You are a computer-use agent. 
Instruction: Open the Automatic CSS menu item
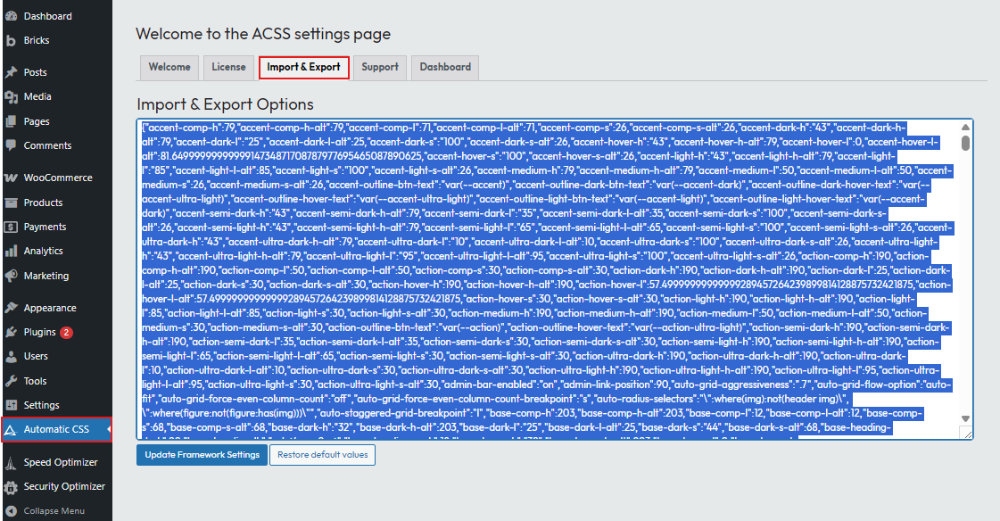(x=56, y=429)
